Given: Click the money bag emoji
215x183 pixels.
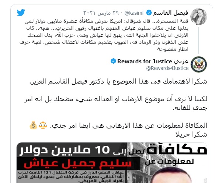Looking at the screenshot, I should (33, 125).
